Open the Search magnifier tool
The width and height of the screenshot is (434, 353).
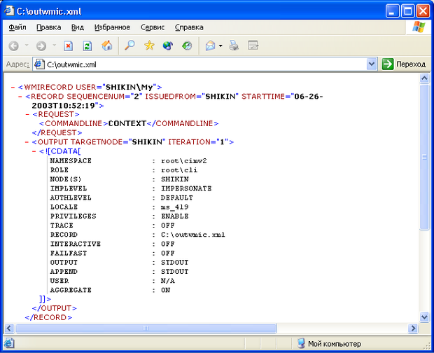click(129, 46)
